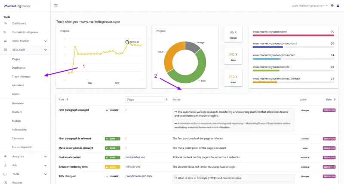Open Mobile in the sidebar

[16, 121]
